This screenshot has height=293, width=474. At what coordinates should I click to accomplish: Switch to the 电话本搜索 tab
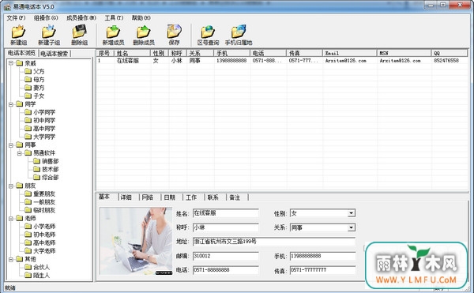[x=55, y=54]
